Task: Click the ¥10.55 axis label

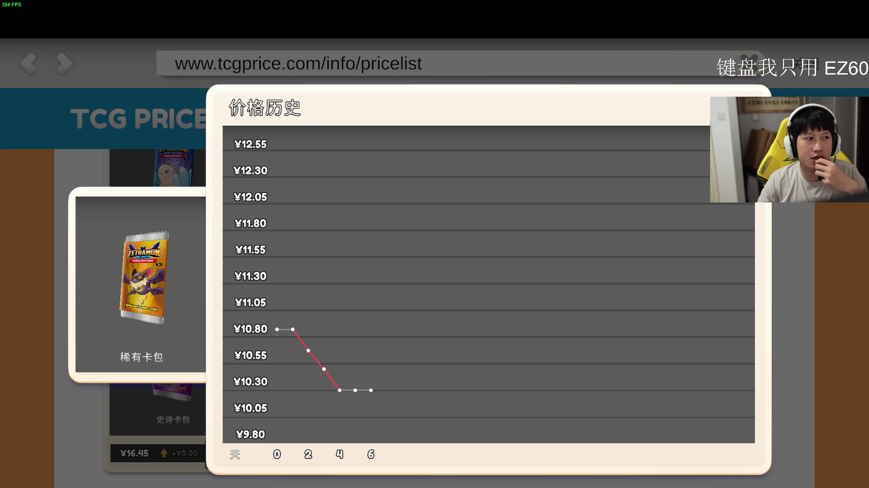Action: 250,355
